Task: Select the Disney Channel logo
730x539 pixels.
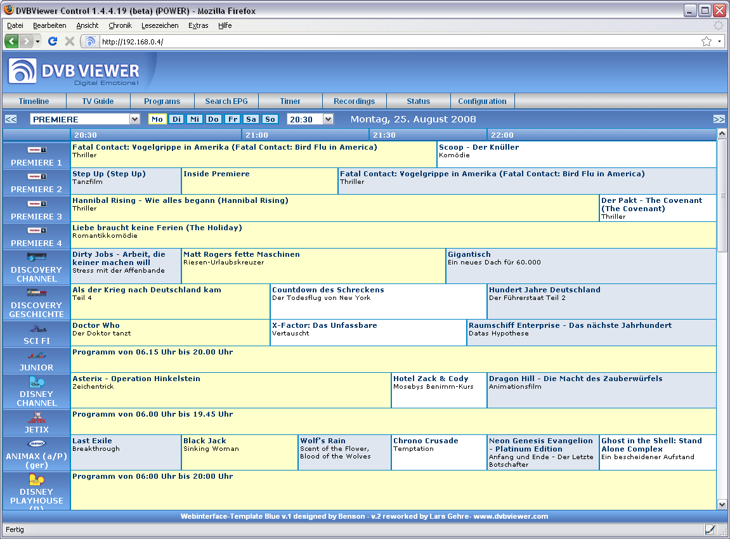Action: [x=37, y=382]
